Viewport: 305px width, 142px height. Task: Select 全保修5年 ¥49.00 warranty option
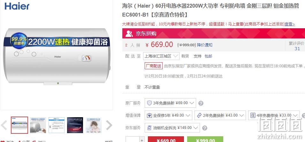tap(168, 115)
